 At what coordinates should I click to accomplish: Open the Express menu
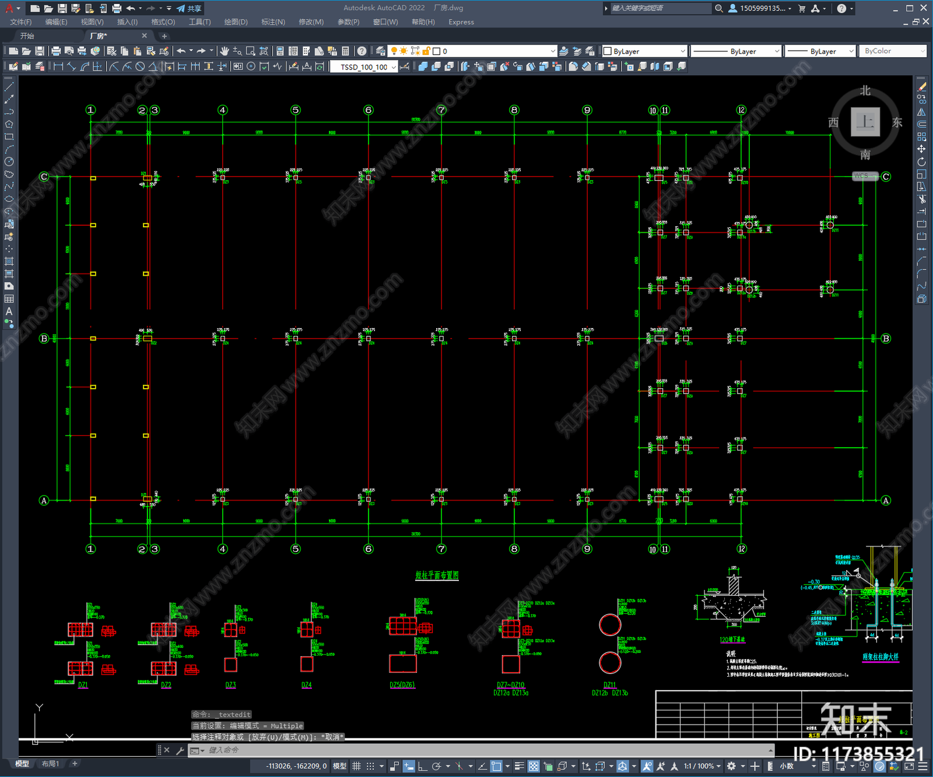click(461, 22)
